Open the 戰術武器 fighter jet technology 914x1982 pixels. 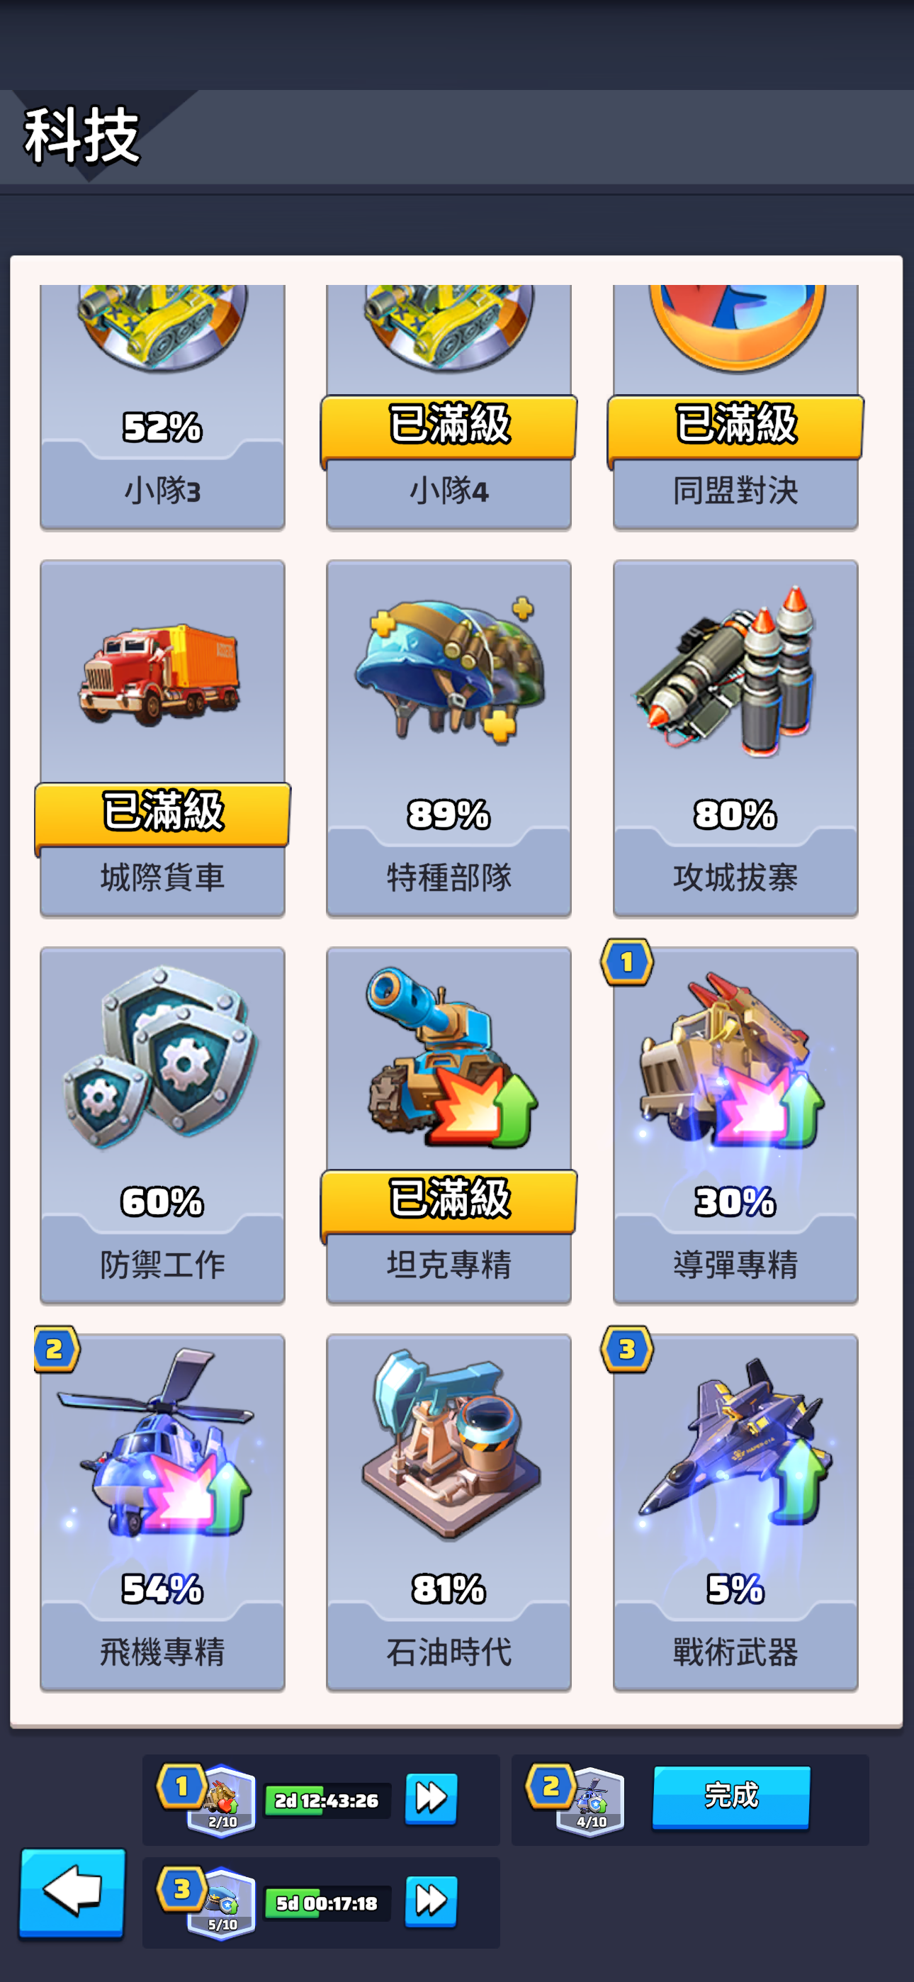(x=735, y=1512)
